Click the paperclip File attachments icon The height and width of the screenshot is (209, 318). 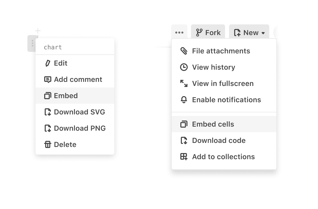[184, 51]
